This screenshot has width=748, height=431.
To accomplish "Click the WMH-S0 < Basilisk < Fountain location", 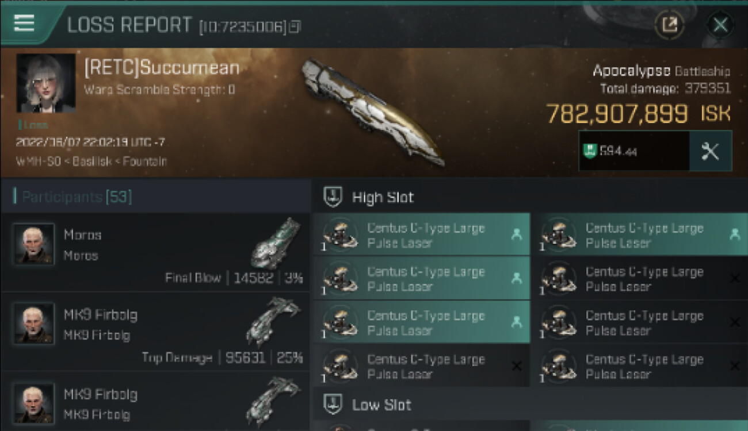I will [x=91, y=161].
